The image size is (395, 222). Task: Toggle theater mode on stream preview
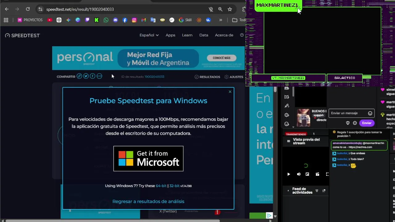317,174
